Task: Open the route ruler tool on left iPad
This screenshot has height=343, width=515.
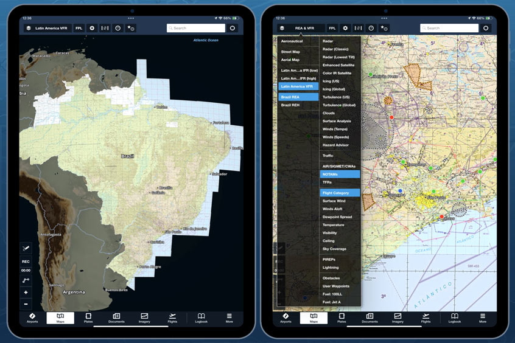Action: [x=26, y=280]
